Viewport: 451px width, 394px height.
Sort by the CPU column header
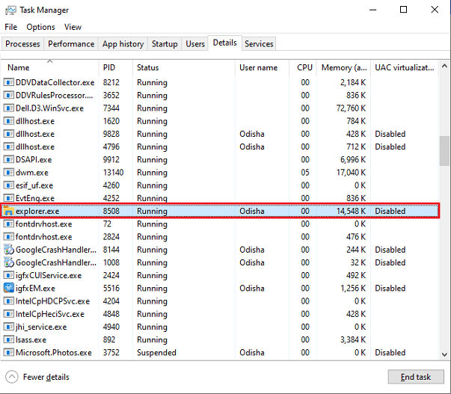[303, 67]
